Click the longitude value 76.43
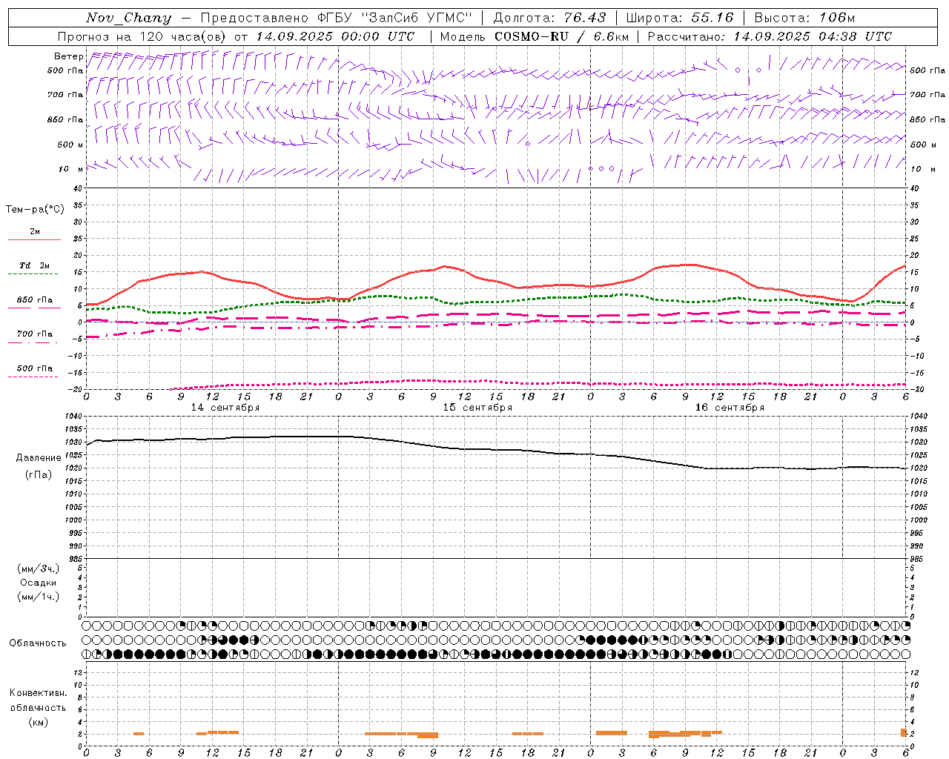This screenshot has height=759, width=949. 584,18
